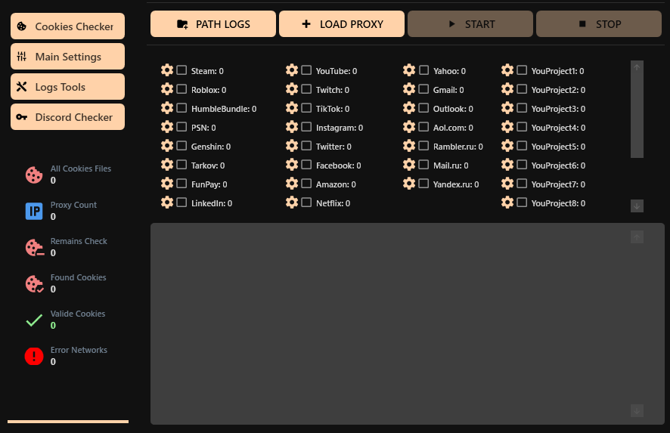
Task: Open settings gear for Twitch
Action: coord(292,89)
